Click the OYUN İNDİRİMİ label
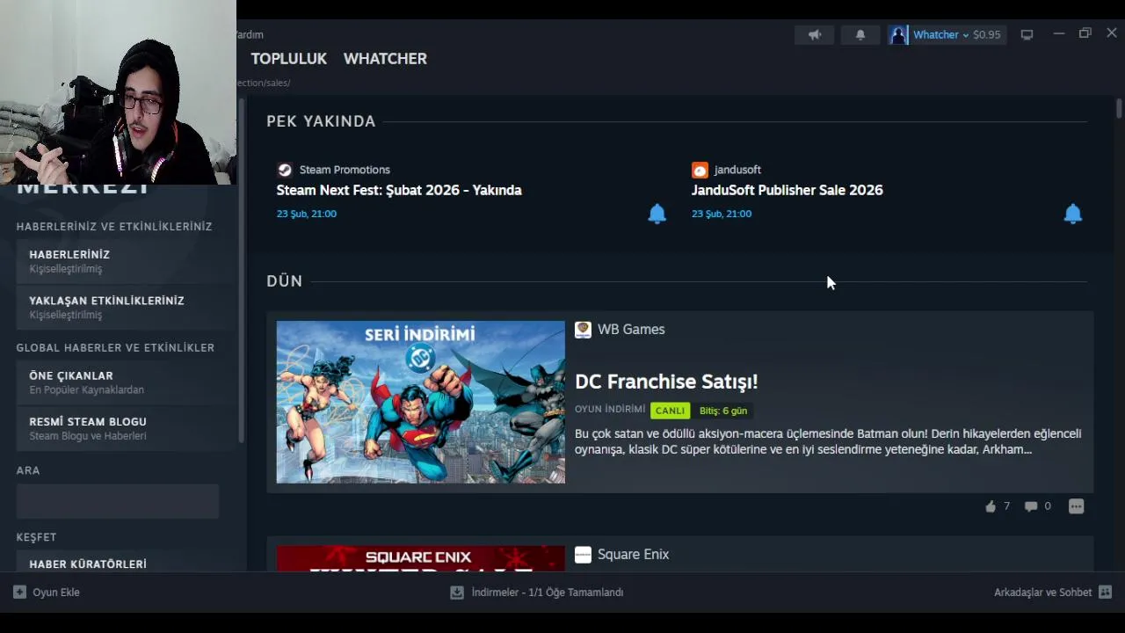 pyautogui.click(x=610, y=411)
